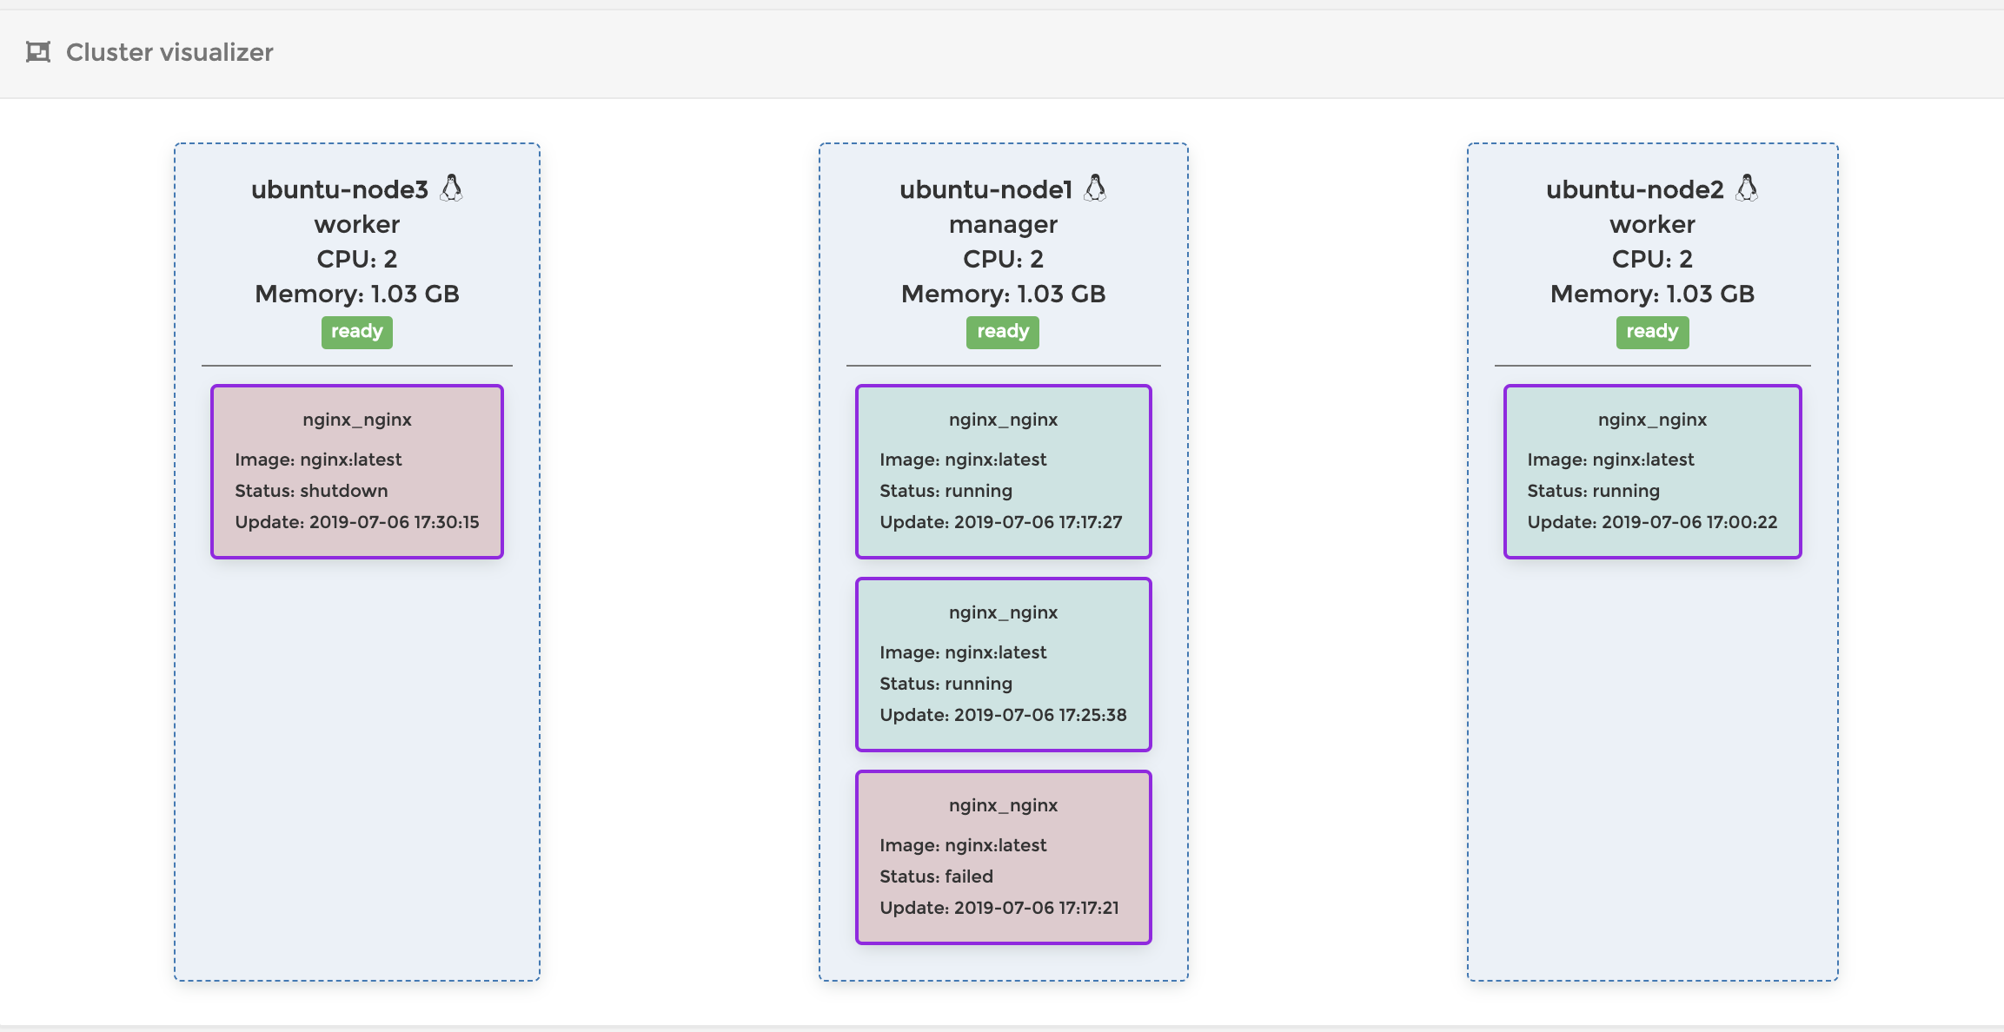The width and height of the screenshot is (2004, 1032).
Task: Click ready badge on ubuntu-node2
Action: tap(1651, 332)
